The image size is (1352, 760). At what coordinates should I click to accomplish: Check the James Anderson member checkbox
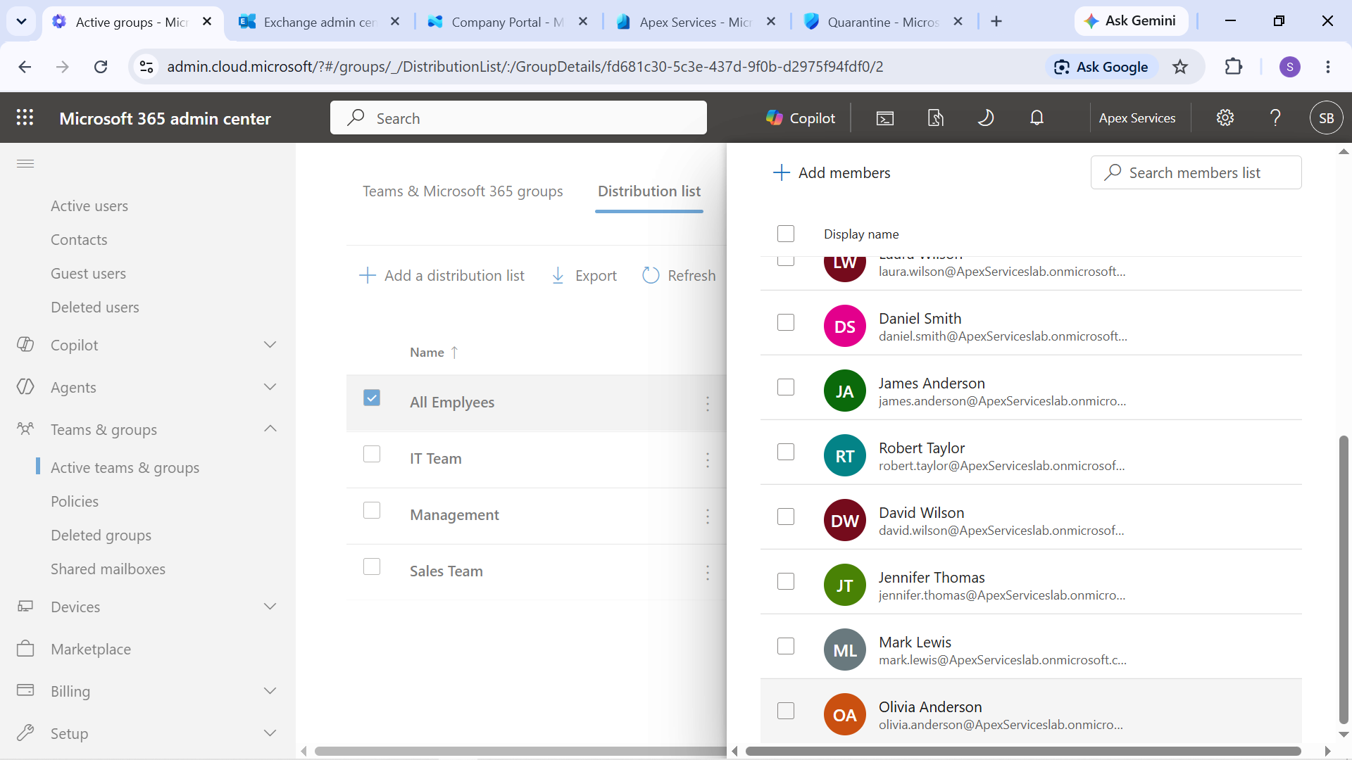[786, 387]
